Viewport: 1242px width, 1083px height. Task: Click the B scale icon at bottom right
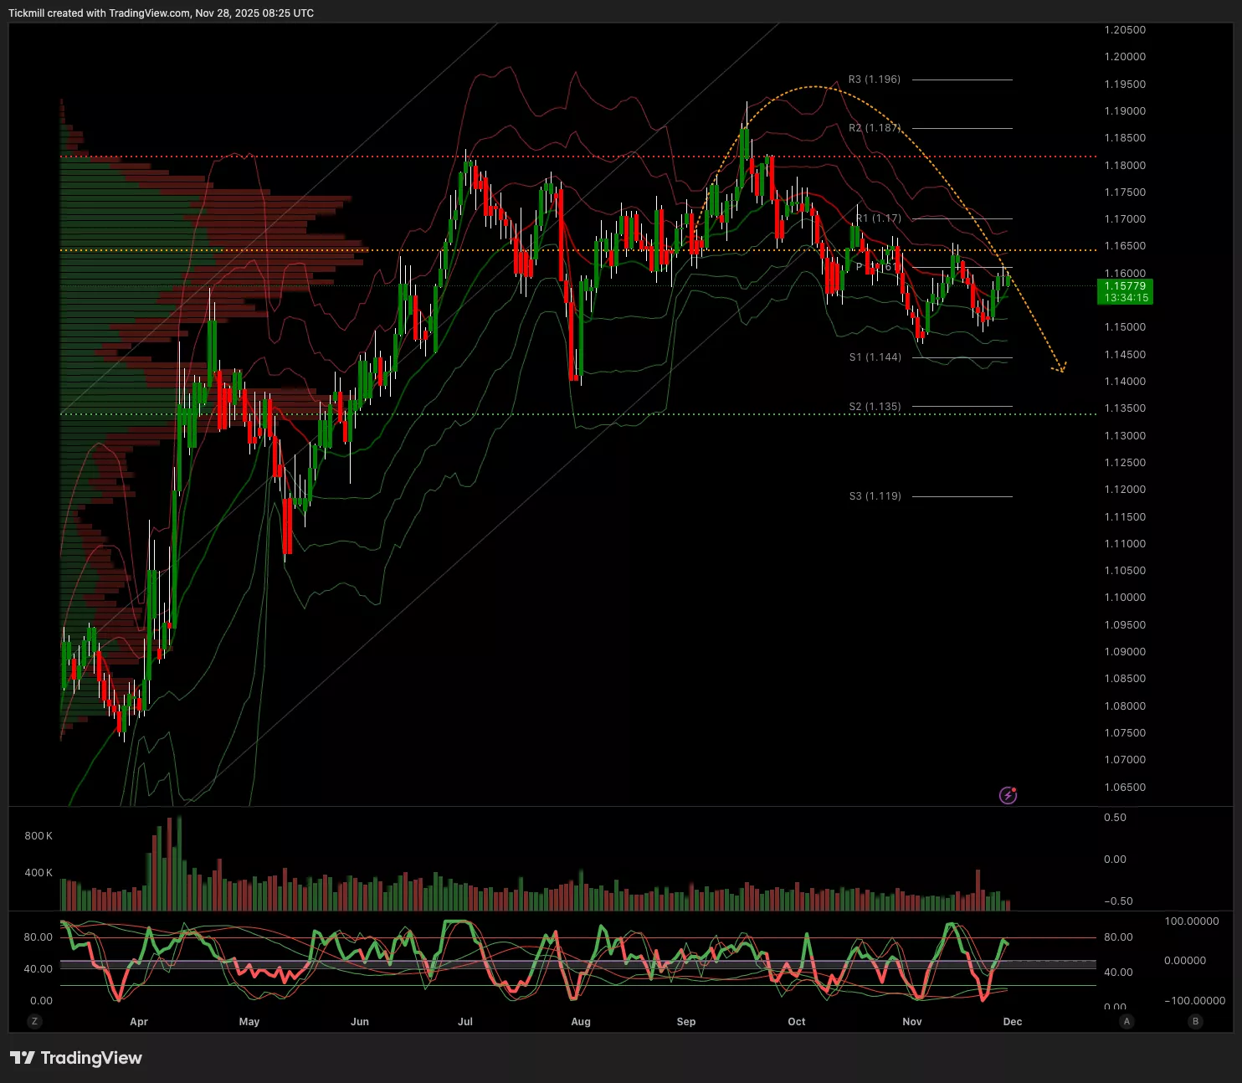pyautogui.click(x=1195, y=1021)
